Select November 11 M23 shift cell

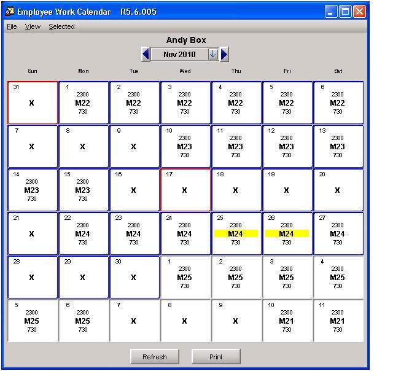[236, 146]
